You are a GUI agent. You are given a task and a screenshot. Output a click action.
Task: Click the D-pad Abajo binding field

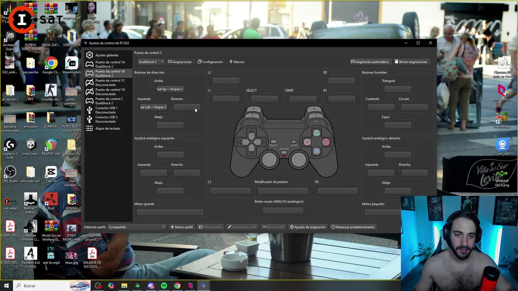tap(170, 125)
